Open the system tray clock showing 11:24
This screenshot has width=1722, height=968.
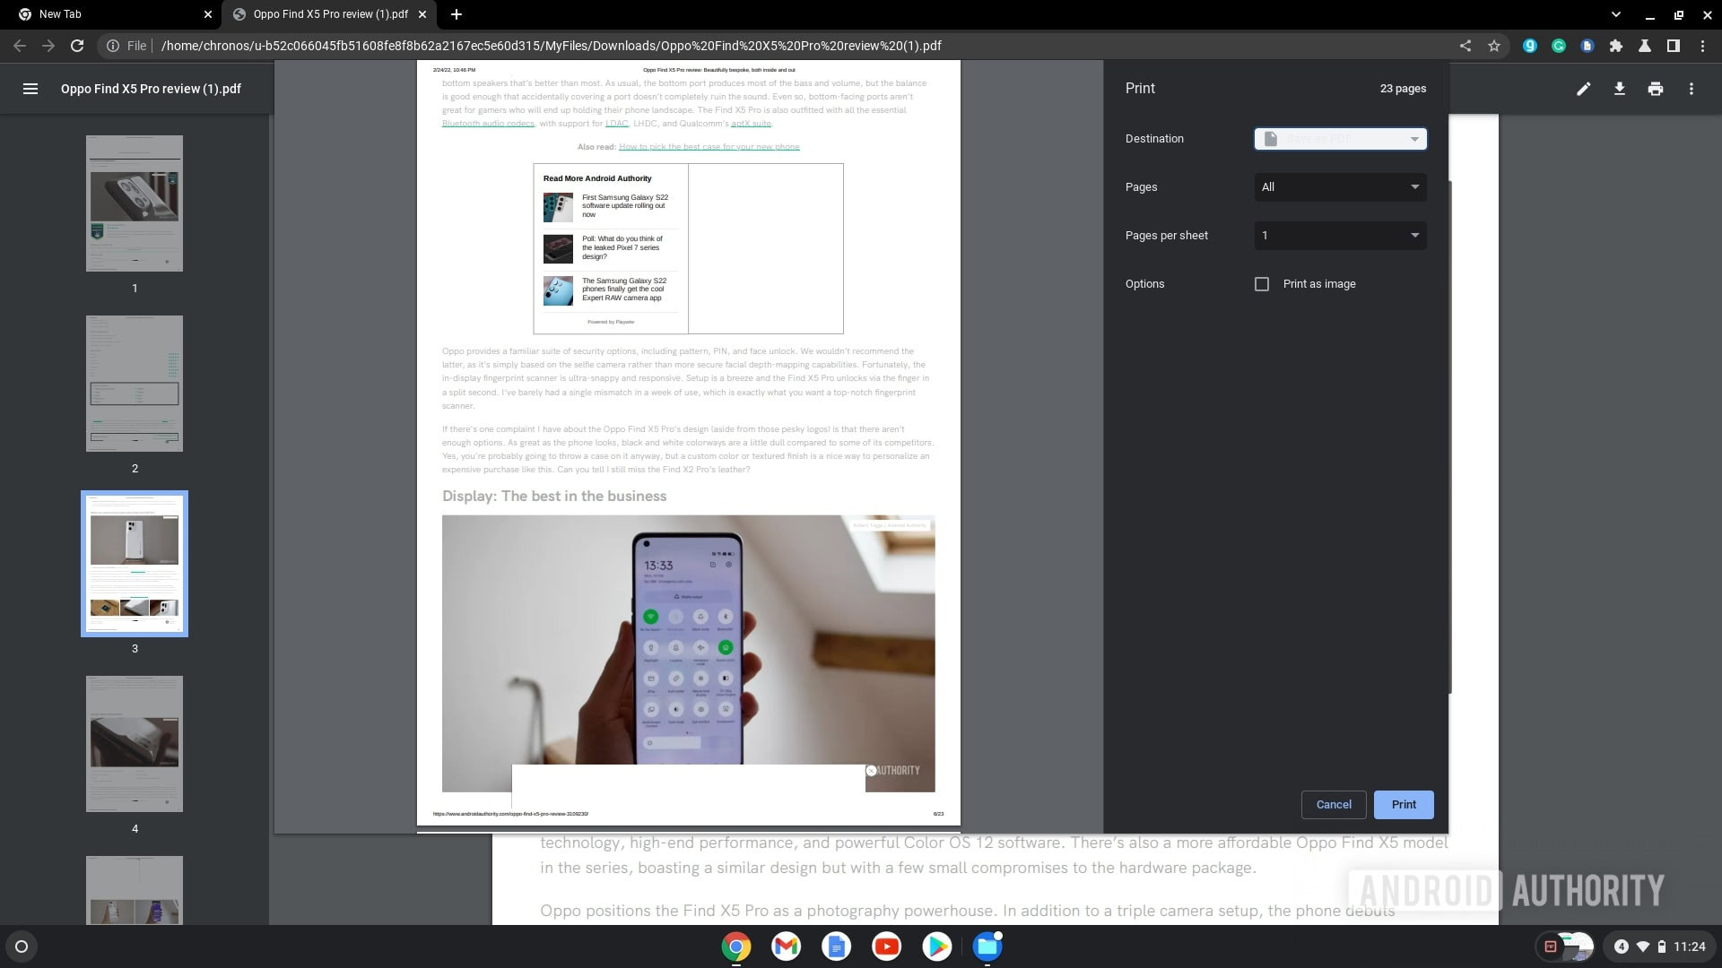pos(1689,946)
